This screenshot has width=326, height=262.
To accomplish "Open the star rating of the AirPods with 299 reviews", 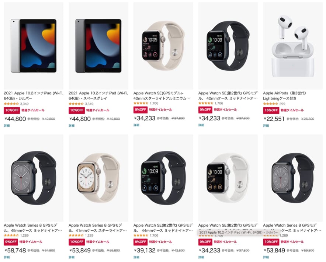I will pyautogui.click(x=270, y=104).
